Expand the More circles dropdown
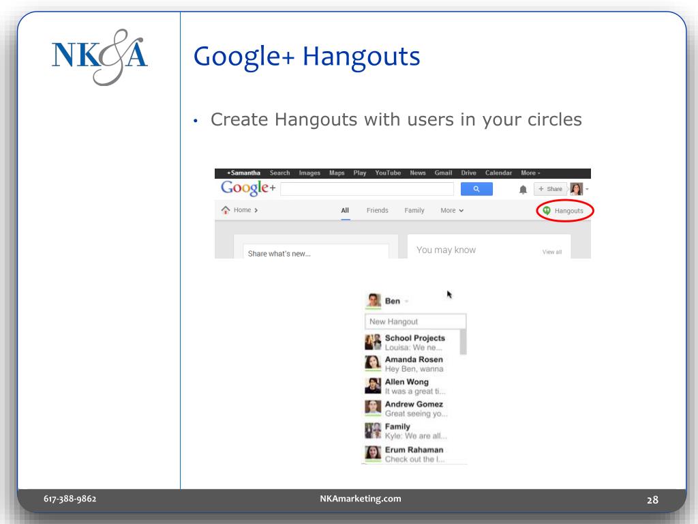 coord(452,210)
